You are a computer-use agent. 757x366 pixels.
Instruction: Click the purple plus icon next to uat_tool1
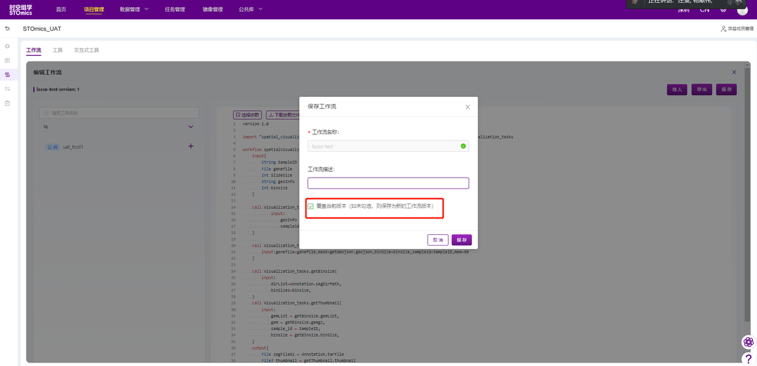pos(190,146)
